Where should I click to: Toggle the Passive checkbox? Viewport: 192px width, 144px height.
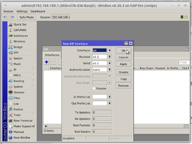pos(94,88)
